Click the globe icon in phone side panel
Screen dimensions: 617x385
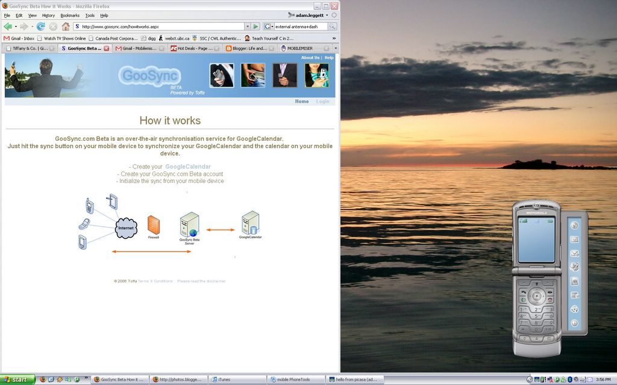[x=574, y=225]
